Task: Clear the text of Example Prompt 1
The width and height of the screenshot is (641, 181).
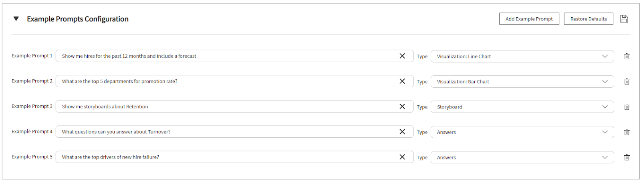Action: pos(402,56)
